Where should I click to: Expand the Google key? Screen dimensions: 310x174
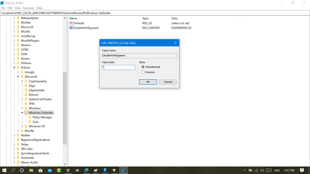[x=18, y=72]
